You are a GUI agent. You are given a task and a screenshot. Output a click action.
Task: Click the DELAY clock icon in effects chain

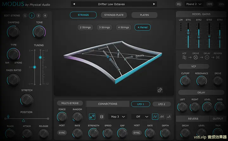[x=207, y=57]
